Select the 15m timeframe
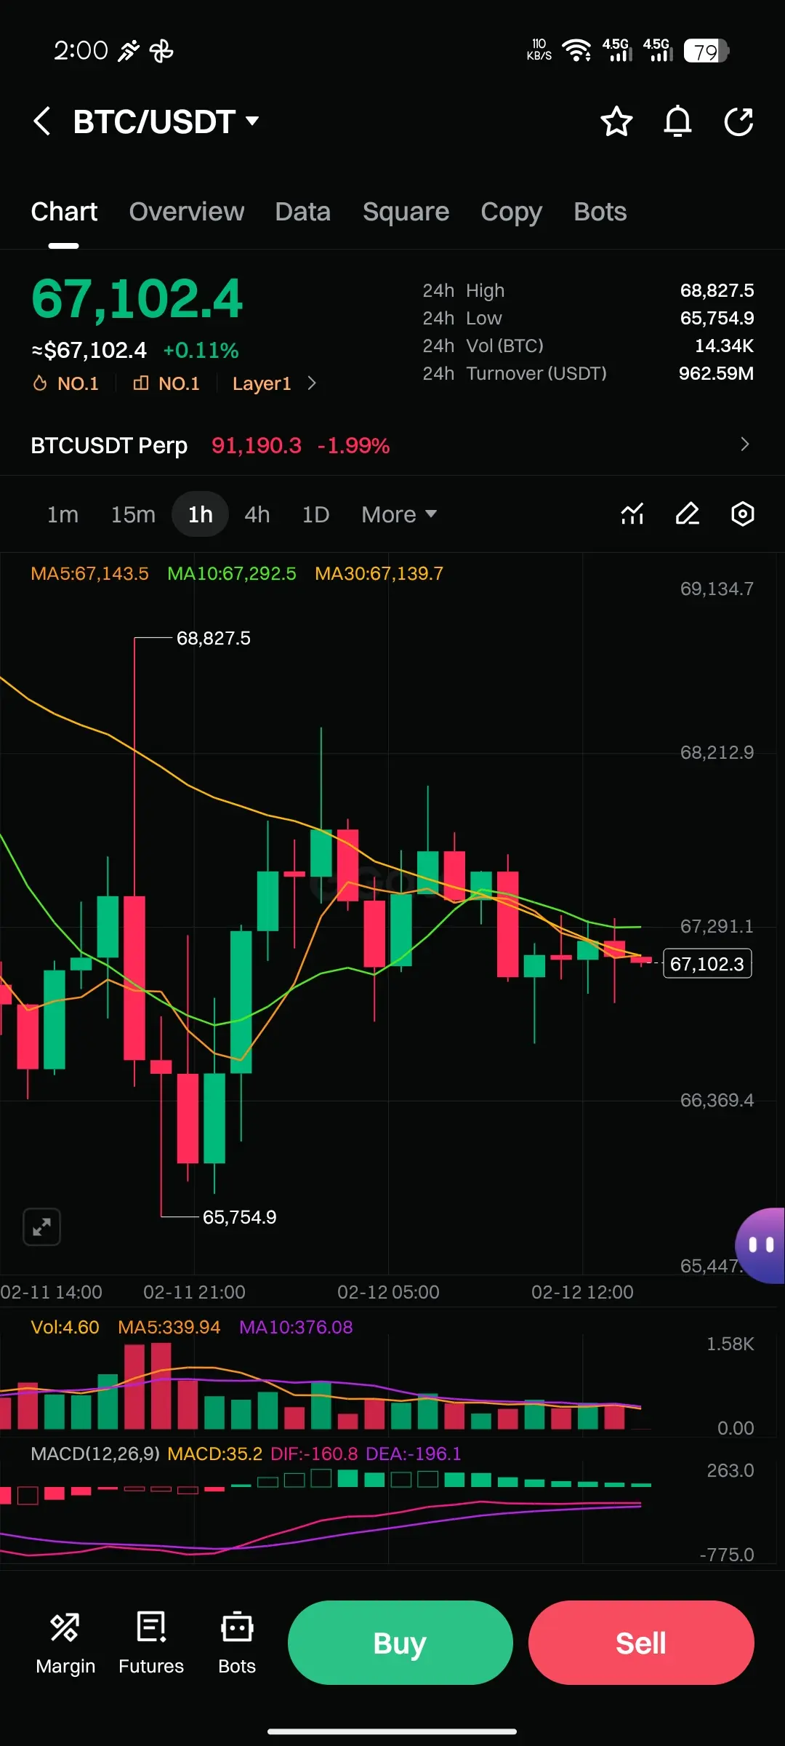Image resolution: width=785 pixels, height=1746 pixels. 133,514
